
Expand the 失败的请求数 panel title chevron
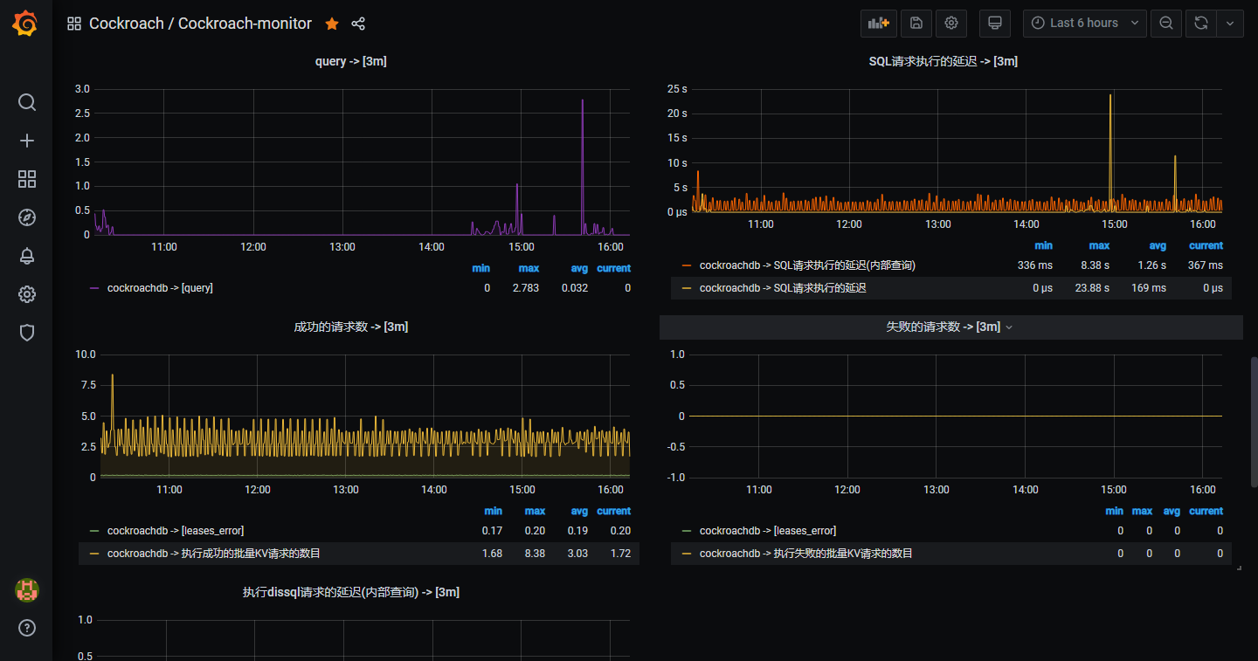pos(1009,327)
